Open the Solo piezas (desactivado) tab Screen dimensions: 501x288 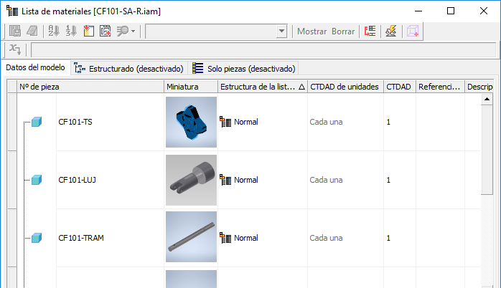click(x=243, y=69)
